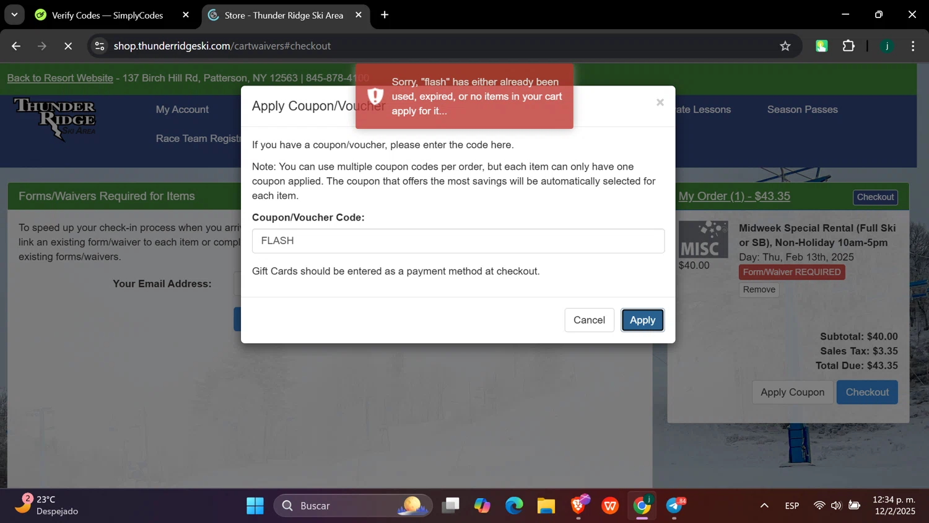Open Microsoft Edge from the taskbar
The height and width of the screenshot is (523, 929).
coord(514,506)
